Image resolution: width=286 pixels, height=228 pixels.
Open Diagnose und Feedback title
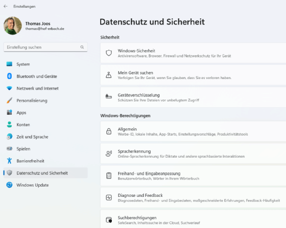(140, 195)
